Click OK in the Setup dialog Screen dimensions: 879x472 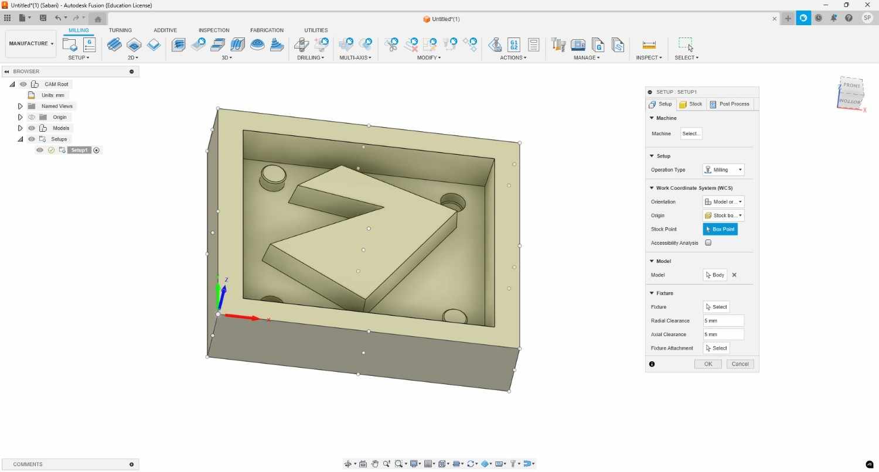pos(708,364)
